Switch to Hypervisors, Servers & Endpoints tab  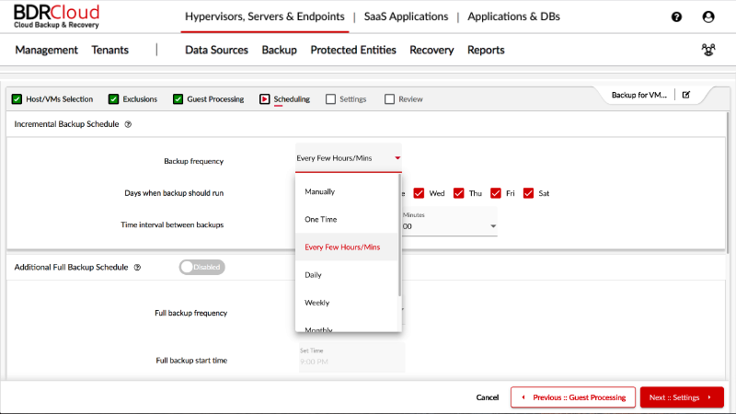(x=265, y=17)
